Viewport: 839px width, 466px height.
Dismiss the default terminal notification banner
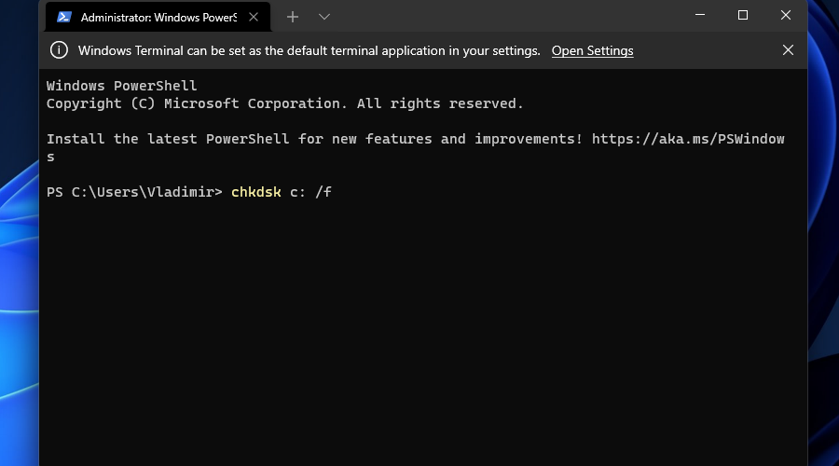coord(788,50)
